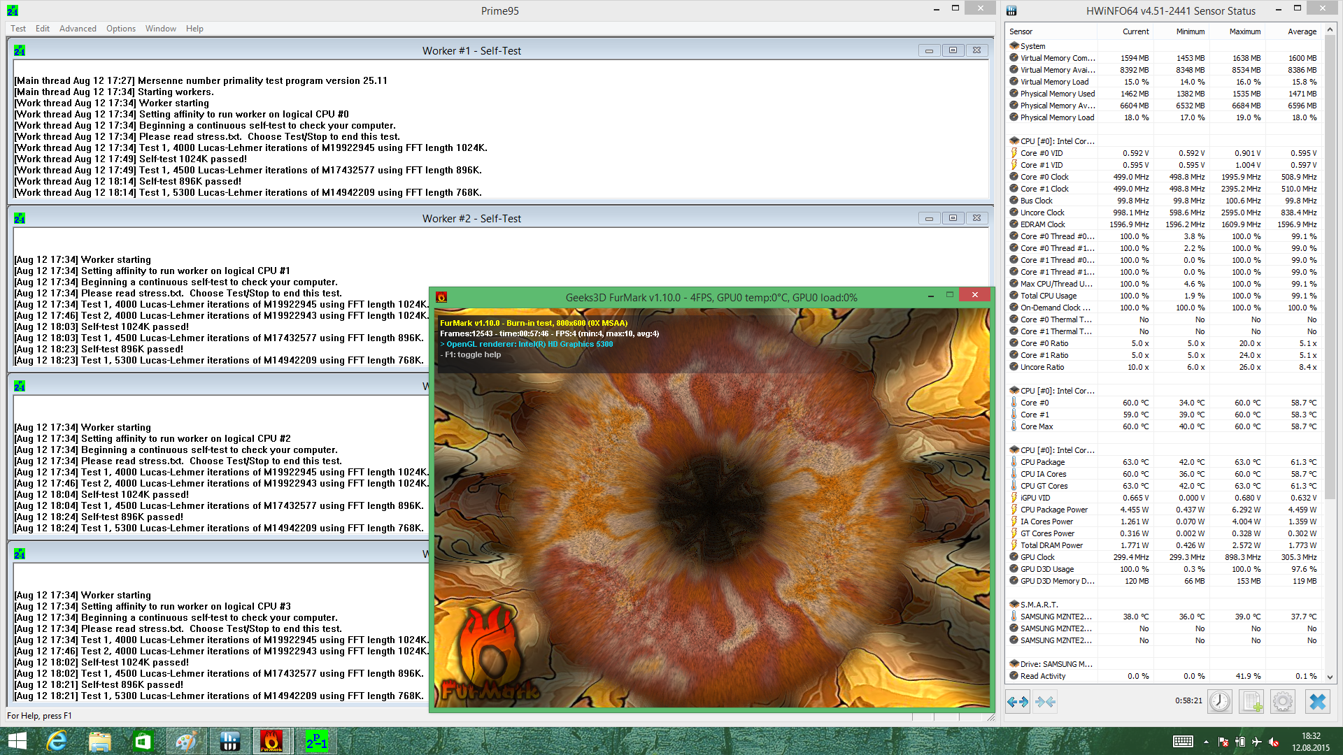Click FurMark icon in the taskbar
The height and width of the screenshot is (755, 1343).
(271, 741)
